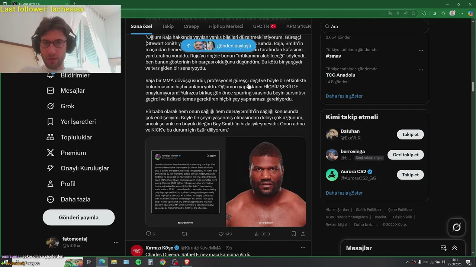Screen dimensions: 476x267
Task: Open browser favorites star icon in address bar
Action: point(414,13)
